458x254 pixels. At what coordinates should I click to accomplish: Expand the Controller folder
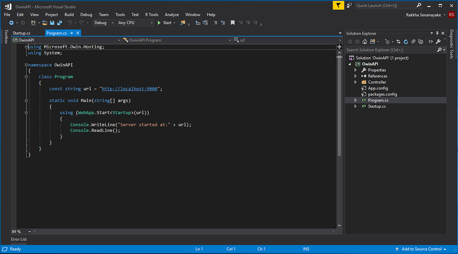pos(355,82)
